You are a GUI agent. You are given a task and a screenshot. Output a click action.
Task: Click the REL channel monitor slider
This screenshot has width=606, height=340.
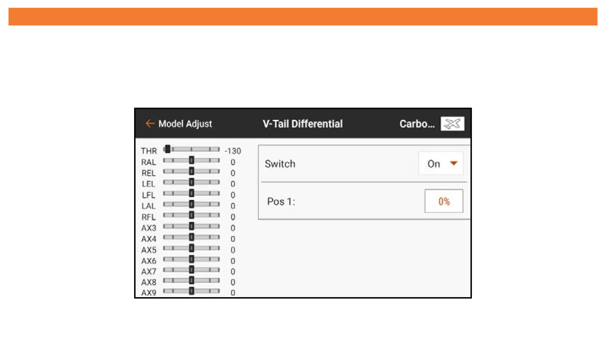(x=192, y=171)
